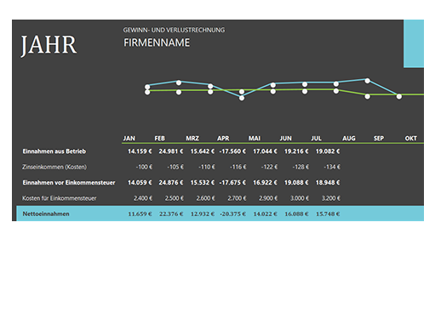Click the 3.200 € July tax cell
This screenshot has height=325, width=424.
point(330,198)
